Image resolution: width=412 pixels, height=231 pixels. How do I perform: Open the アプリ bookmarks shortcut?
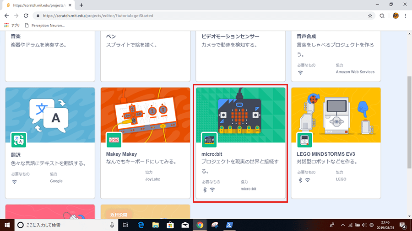(12, 26)
